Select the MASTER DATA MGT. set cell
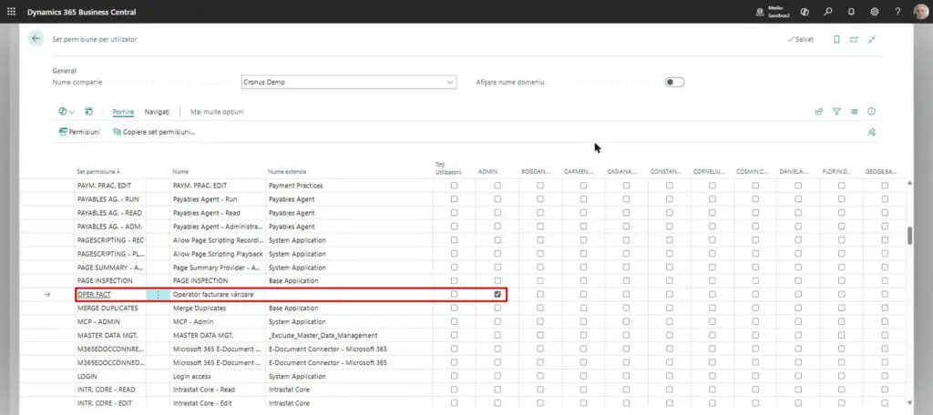The image size is (933, 415). (110, 335)
